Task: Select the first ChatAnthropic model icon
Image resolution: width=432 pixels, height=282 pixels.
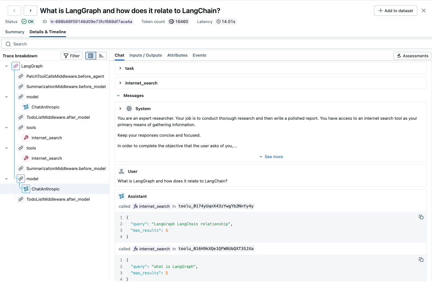Action: (x=26, y=107)
